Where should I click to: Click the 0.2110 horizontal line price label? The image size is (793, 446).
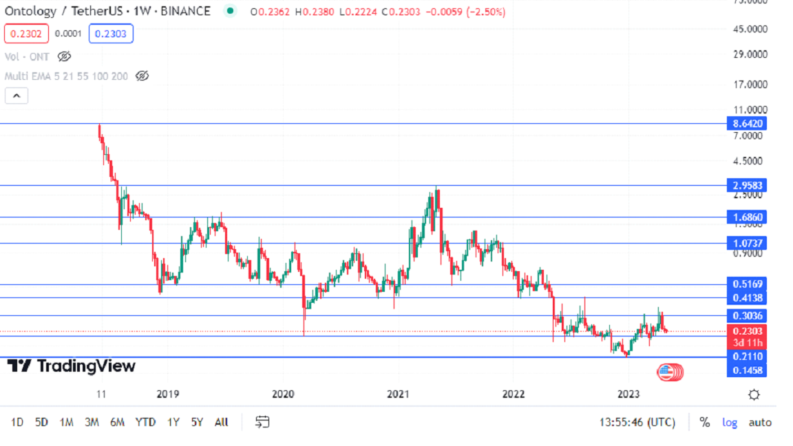(747, 357)
